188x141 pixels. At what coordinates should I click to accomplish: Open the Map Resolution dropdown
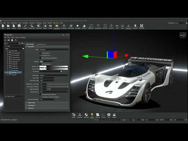point(54,92)
